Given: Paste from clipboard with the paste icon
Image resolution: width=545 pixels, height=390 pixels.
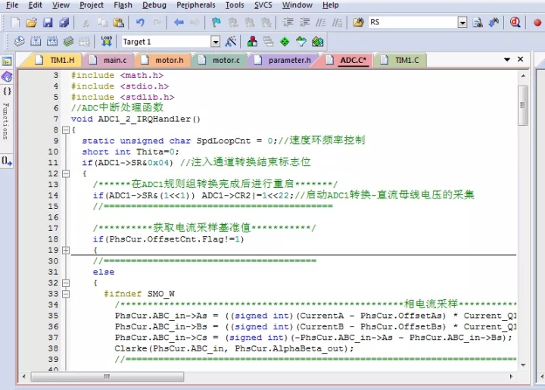Looking at the screenshot, I should 119,23.
